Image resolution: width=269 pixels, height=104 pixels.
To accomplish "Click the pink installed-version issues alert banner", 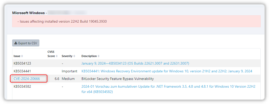I will pos(136,21).
